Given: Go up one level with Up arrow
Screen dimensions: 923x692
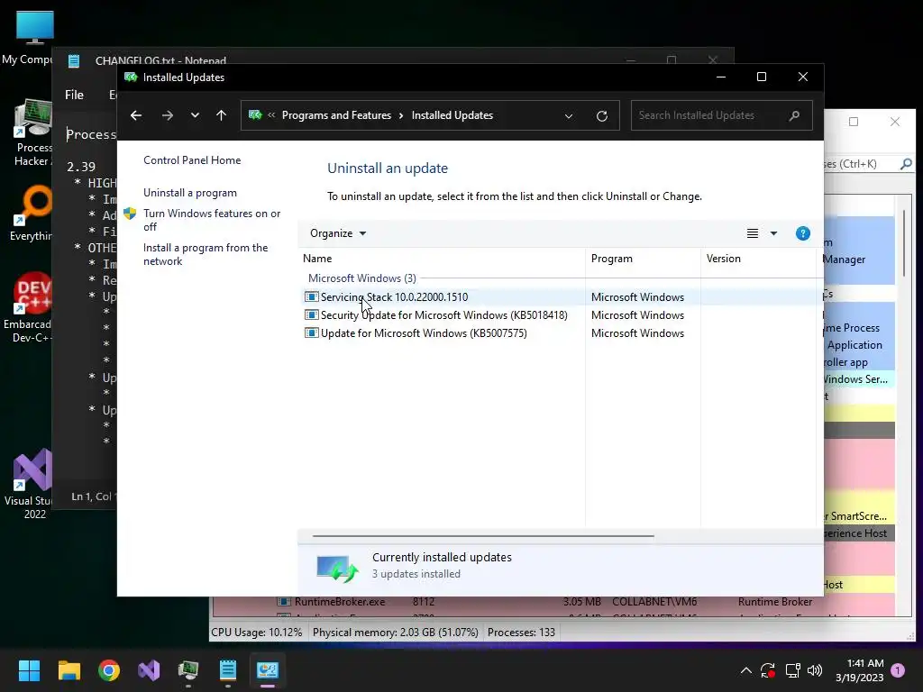Looking at the screenshot, I should [x=222, y=115].
